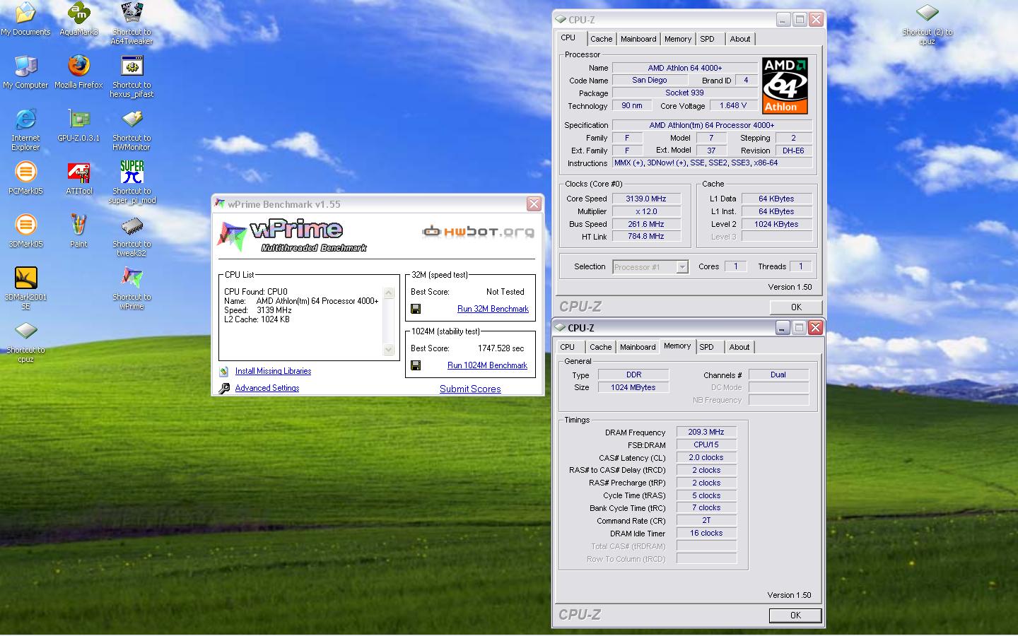
Task: Select the HWMonitor shortcut icon
Action: point(131,119)
